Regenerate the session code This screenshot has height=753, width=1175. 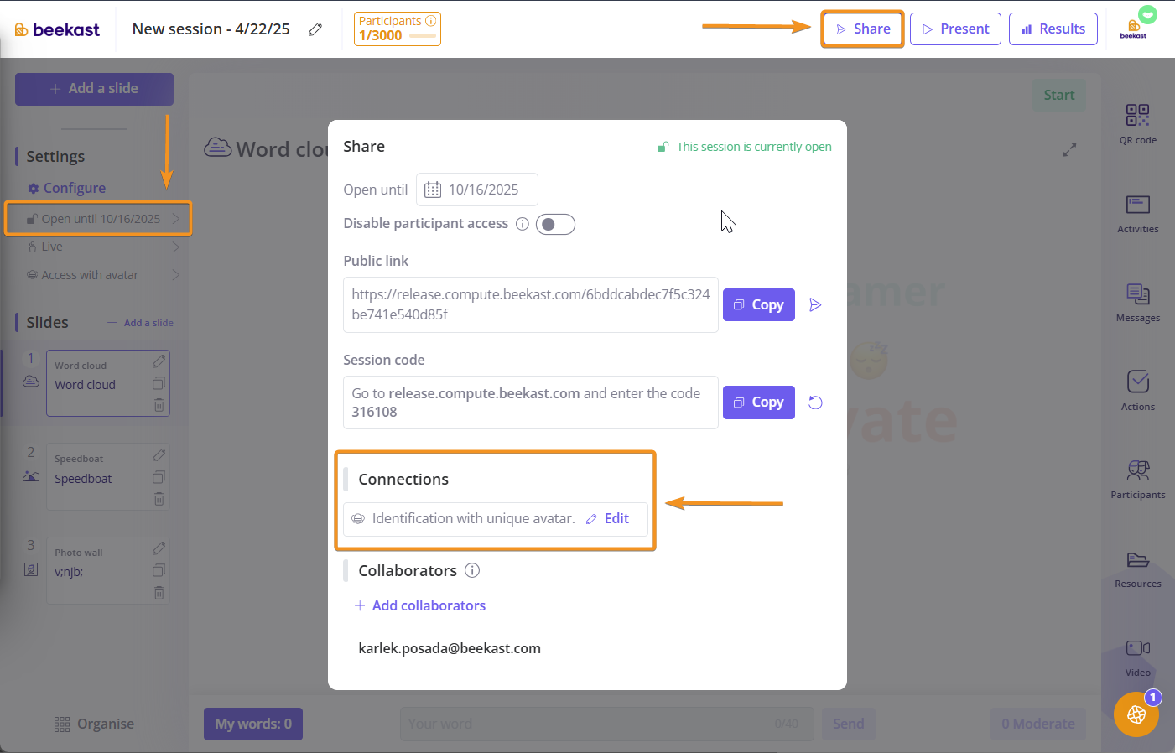tap(815, 402)
